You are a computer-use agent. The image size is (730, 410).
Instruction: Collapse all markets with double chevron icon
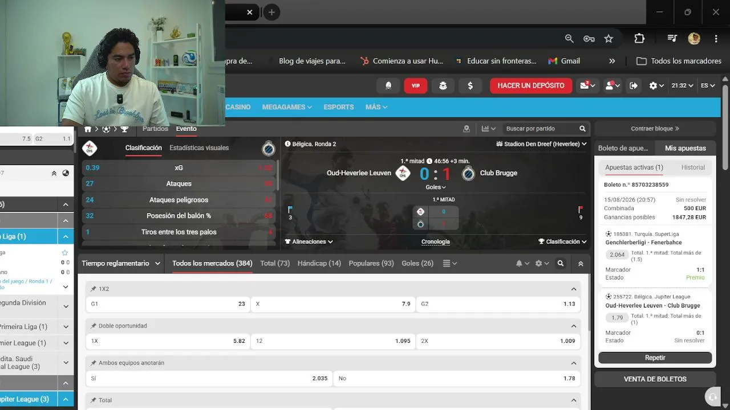pos(581,264)
